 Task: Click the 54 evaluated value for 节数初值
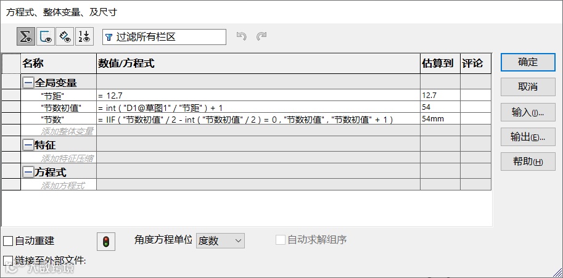(x=440, y=107)
